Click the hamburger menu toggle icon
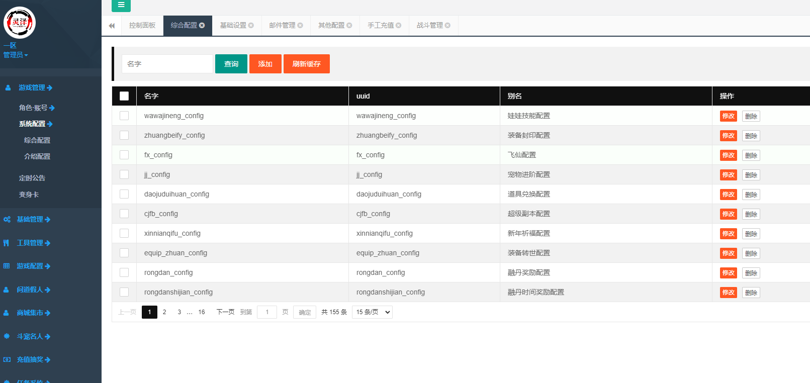 121,5
